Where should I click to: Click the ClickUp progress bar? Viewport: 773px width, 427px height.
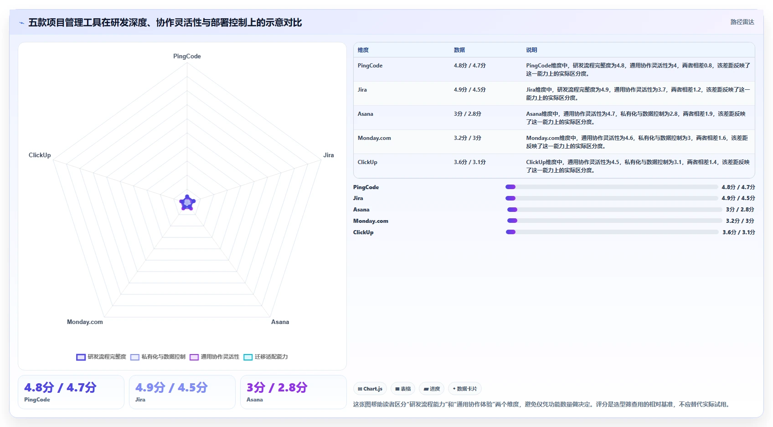612,232
